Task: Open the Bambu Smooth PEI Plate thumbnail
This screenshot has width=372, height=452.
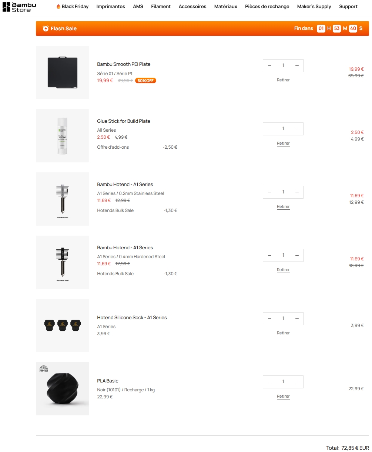Action: point(63,72)
